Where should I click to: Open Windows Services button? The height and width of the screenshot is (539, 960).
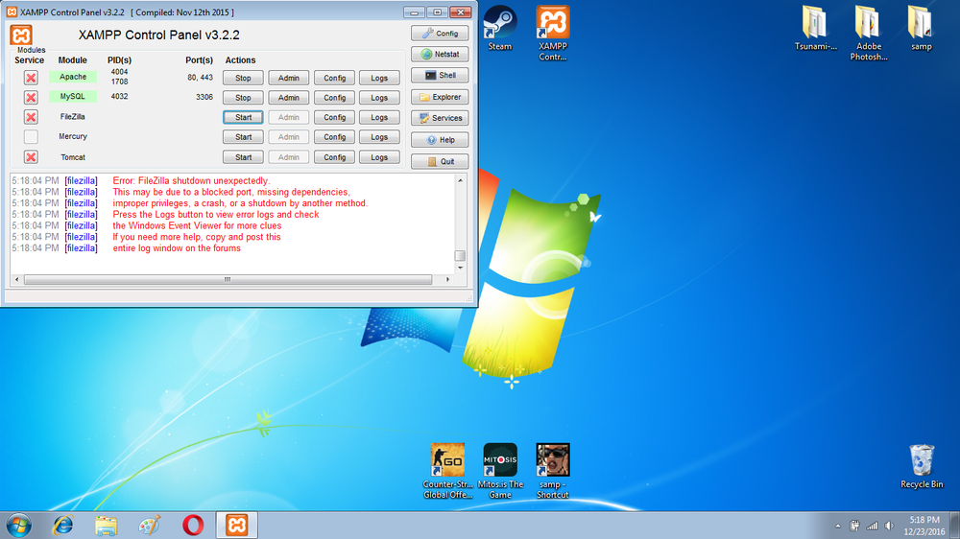(x=440, y=118)
